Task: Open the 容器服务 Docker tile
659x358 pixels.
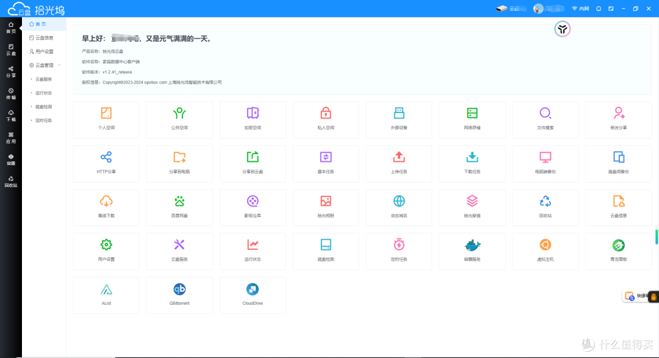Action: pyautogui.click(x=472, y=251)
